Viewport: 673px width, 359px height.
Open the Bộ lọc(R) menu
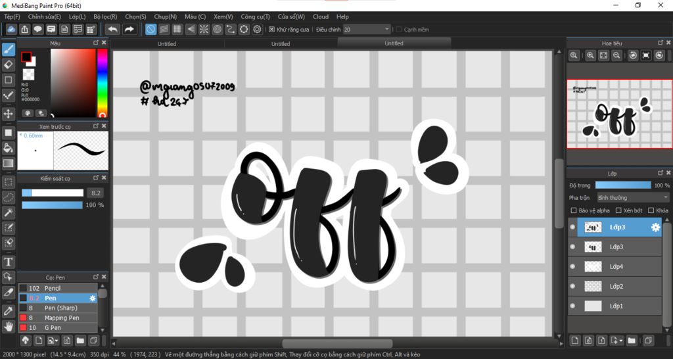point(105,16)
